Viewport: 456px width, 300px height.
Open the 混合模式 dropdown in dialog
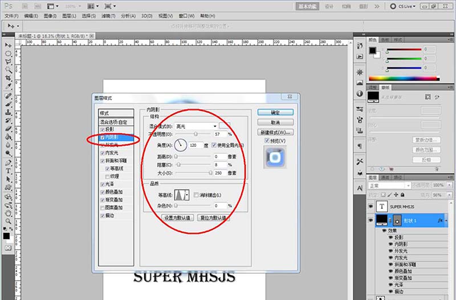click(196, 126)
